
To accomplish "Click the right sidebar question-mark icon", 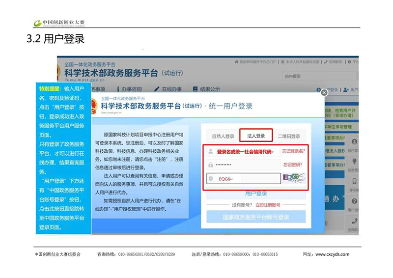I will click(x=354, y=201).
